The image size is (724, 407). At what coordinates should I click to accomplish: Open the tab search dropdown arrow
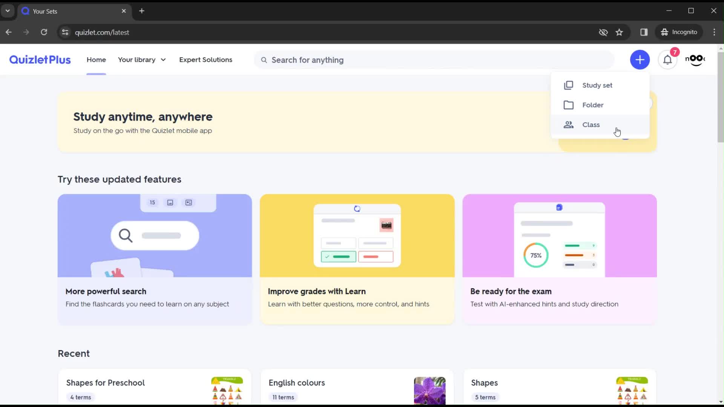[8, 11]
